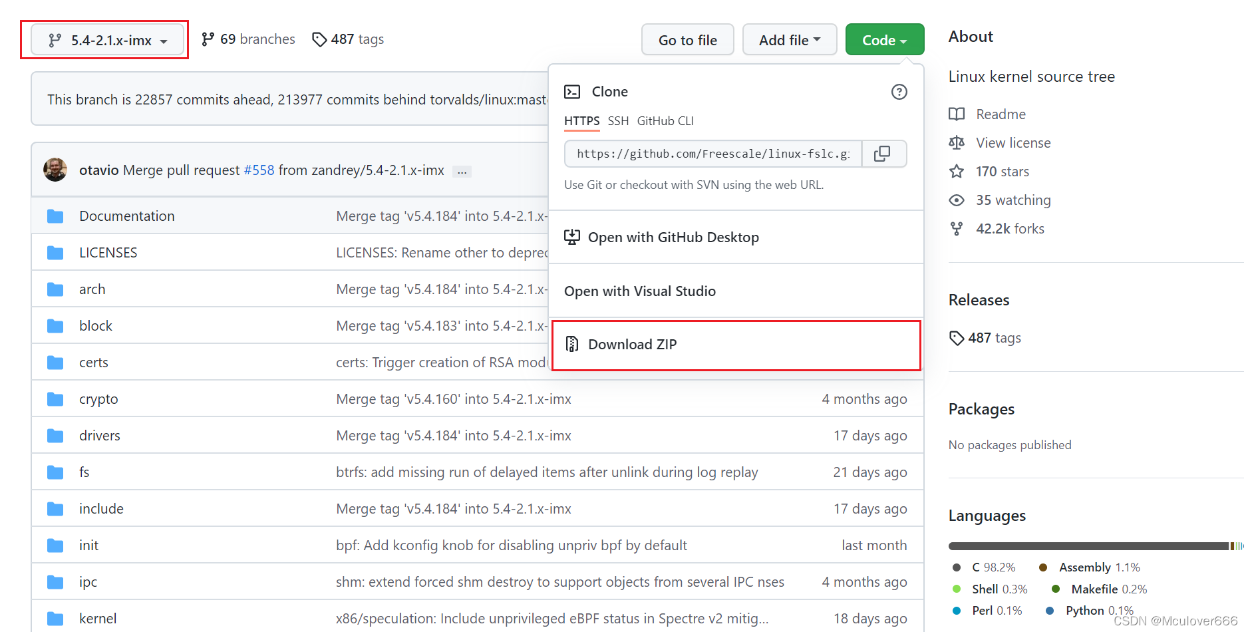Choose Open with GitHub Desktop

pyautogui.click(x=736, y=237)
